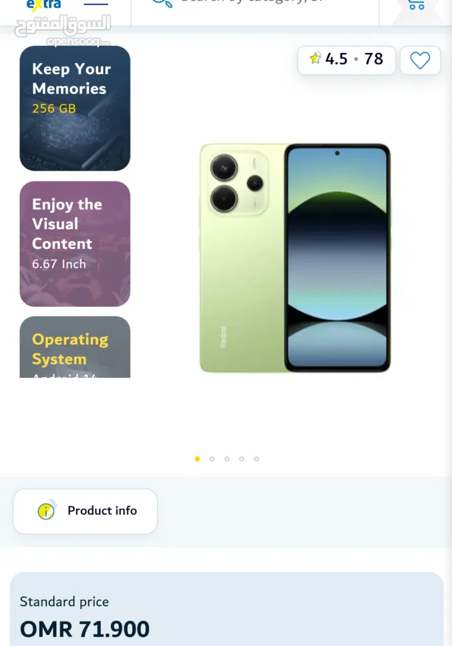
Task: Select the Keep Your Memories 256 GB card
Action: click(x=75, y=108)
